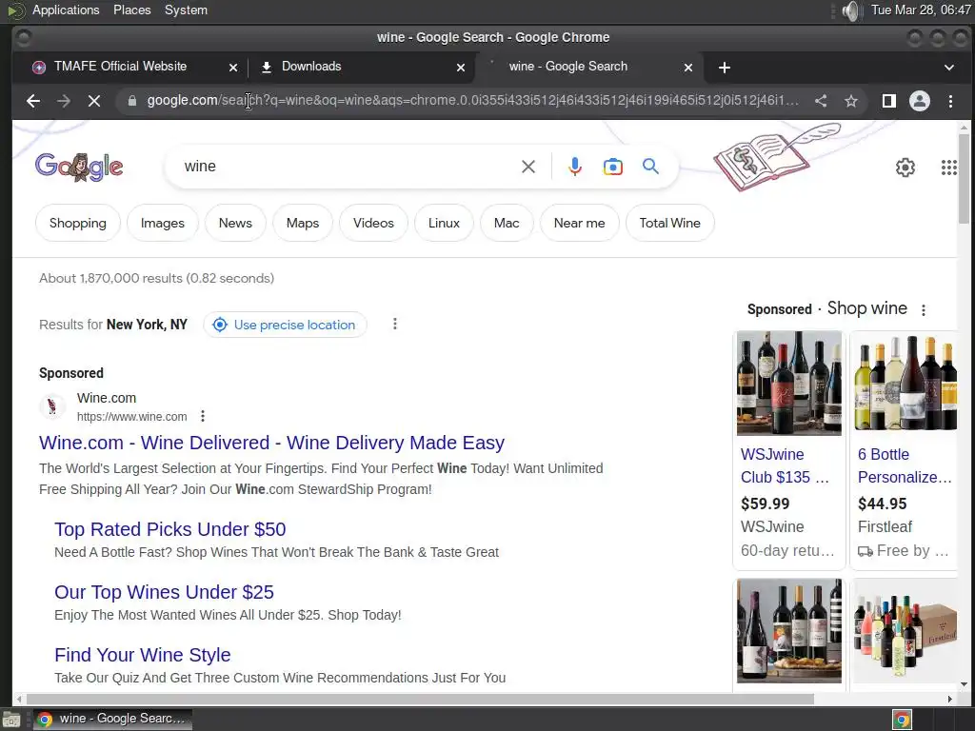
Task: Filter results by Maps
Action: pyautogui.click(x=302, y=223)
